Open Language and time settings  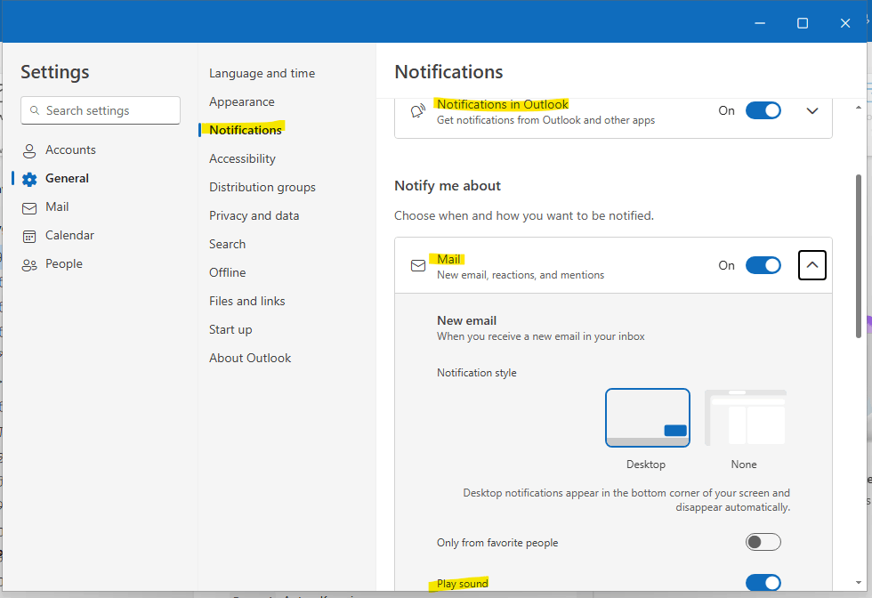pyautogui.click(x=262, y=74)
